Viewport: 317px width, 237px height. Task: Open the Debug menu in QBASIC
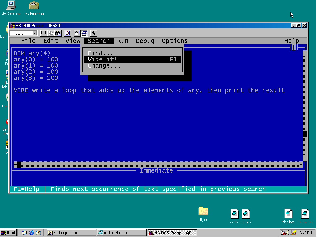[145, 41]
